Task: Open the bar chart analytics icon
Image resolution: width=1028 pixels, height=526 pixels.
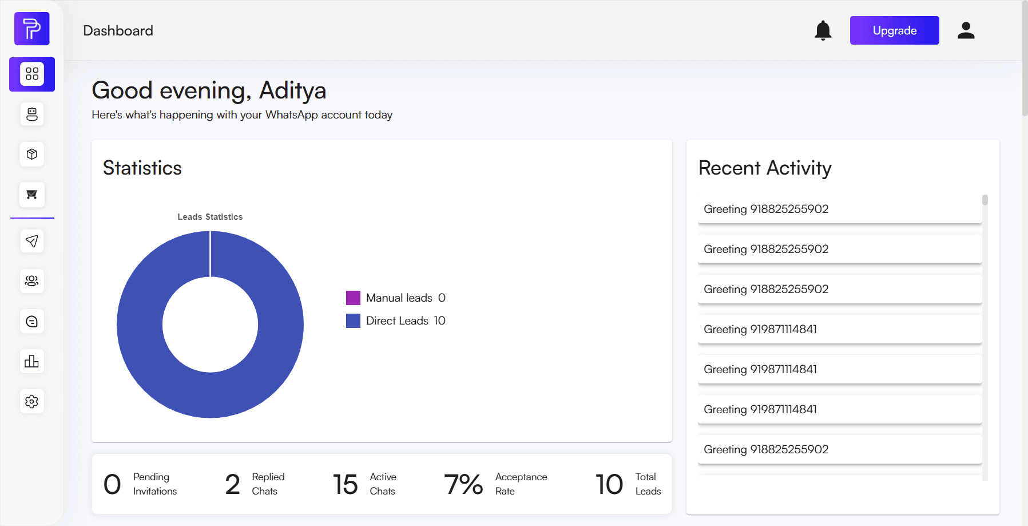Action: [x=32, y=361]
